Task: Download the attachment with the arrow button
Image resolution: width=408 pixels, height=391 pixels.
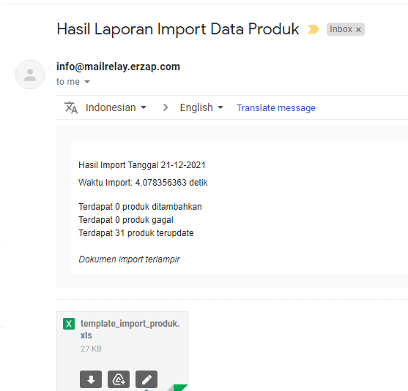Action: coord(91,379)
